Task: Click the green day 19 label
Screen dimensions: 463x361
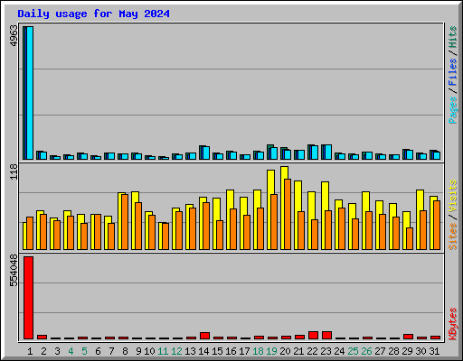Action: click(x=271, y=351)
